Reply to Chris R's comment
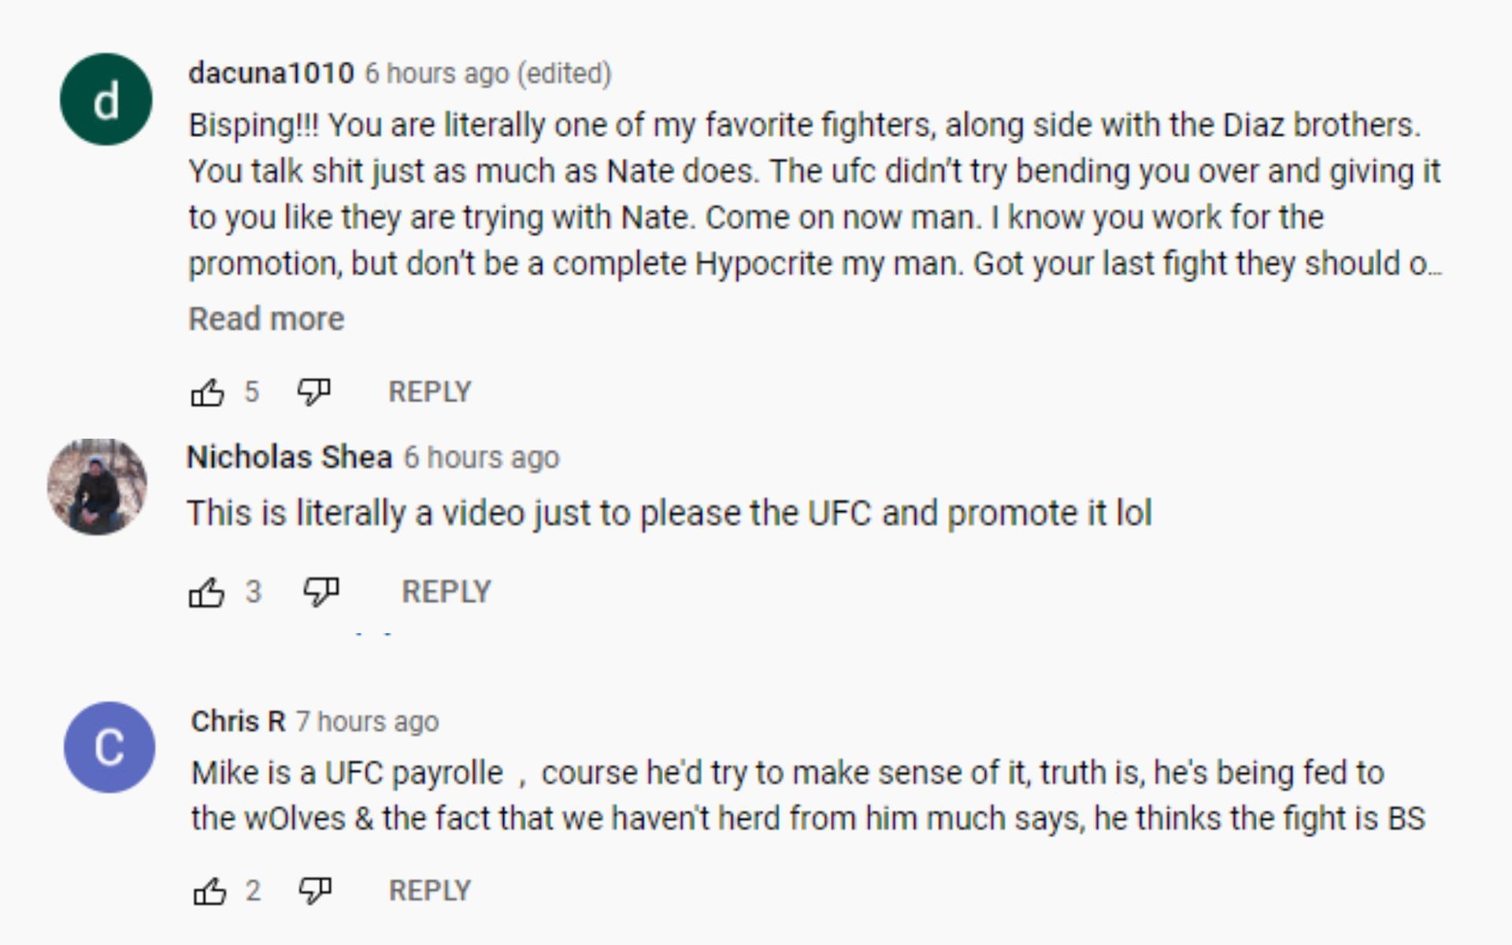This screenshot has height=945, width=1512. pyautogui.click(x=429, y=891)
